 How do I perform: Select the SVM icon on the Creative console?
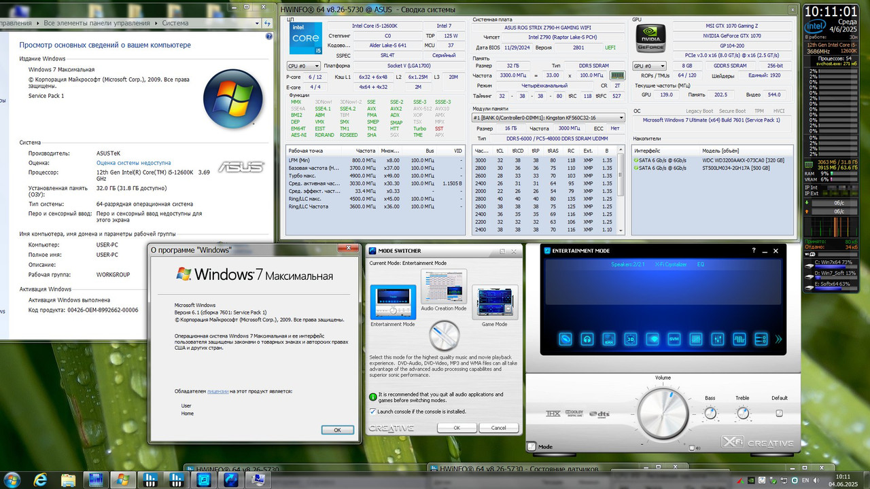(x=674, y=339)
